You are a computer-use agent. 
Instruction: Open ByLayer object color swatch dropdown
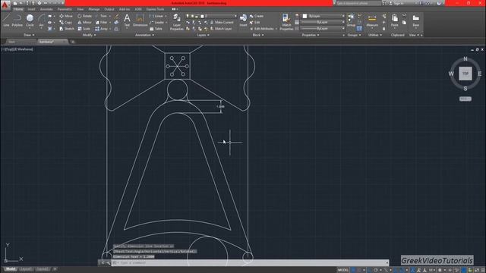323,16
